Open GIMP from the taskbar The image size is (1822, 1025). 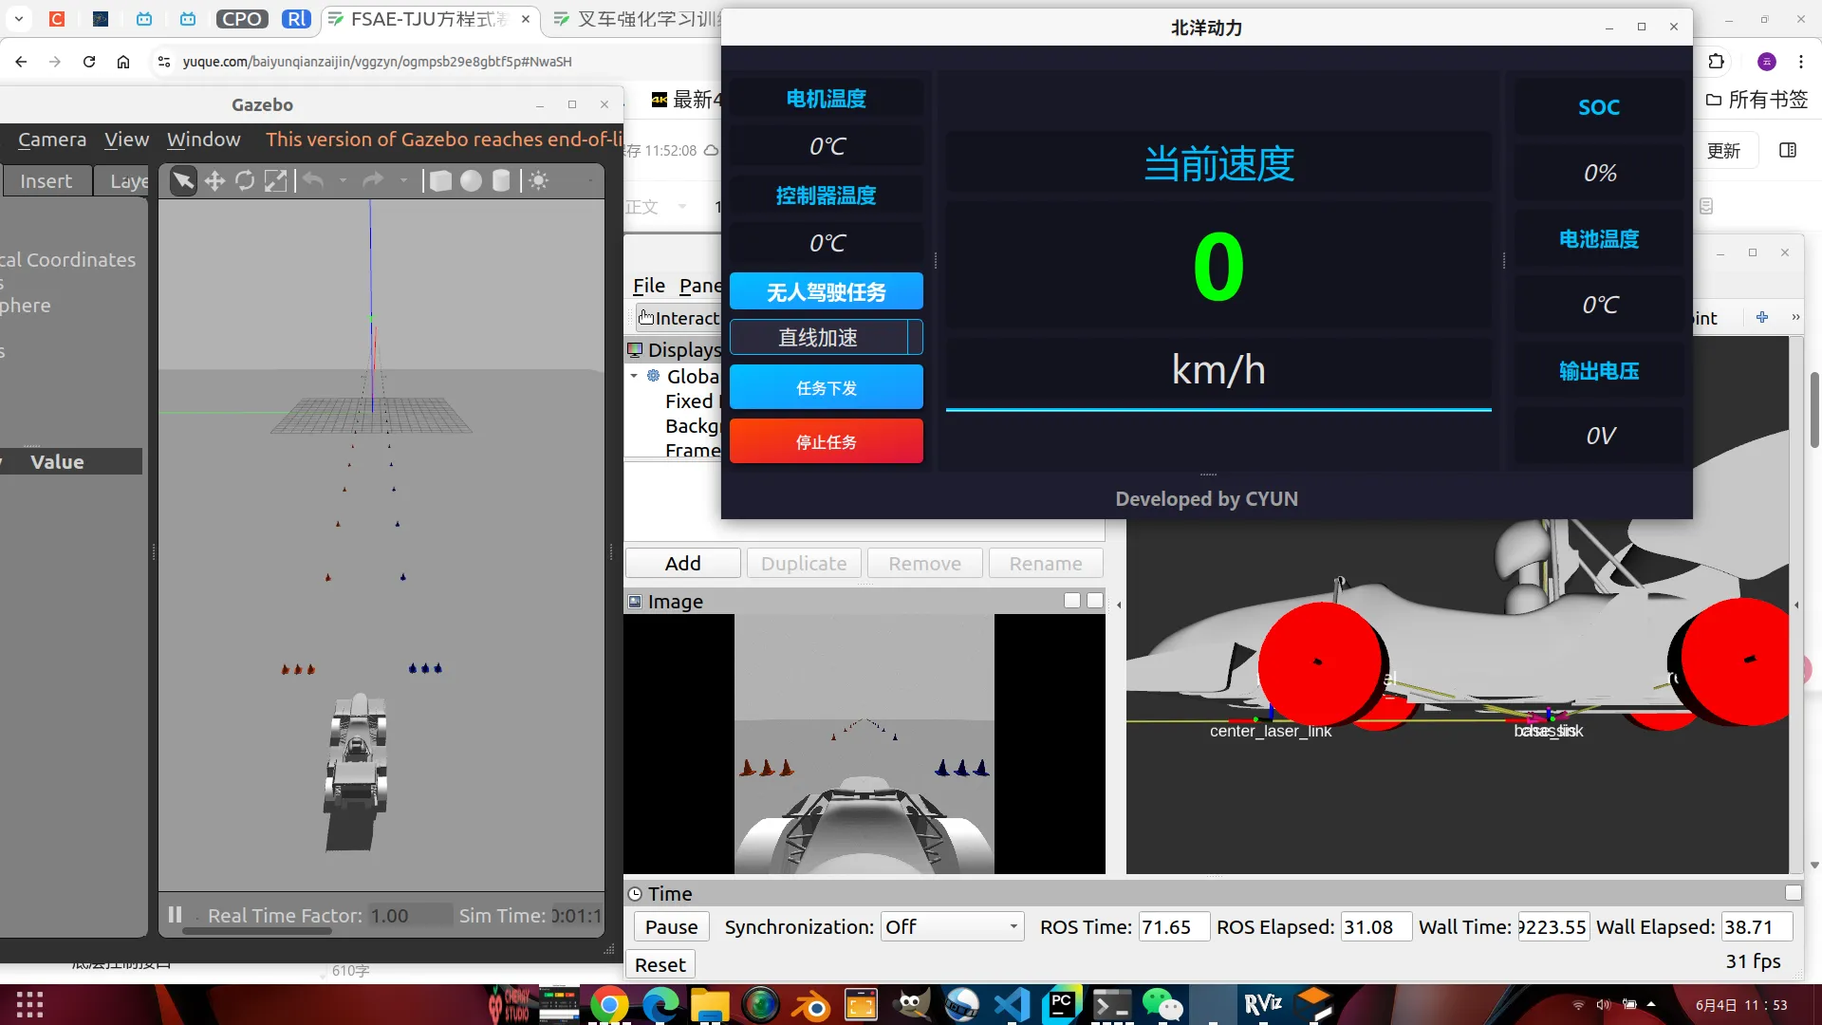(913, 1005)
